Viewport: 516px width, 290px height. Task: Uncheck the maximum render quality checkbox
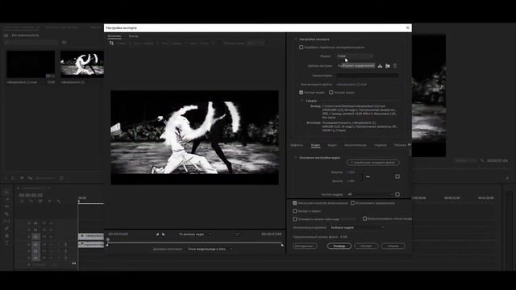point(295,203)
